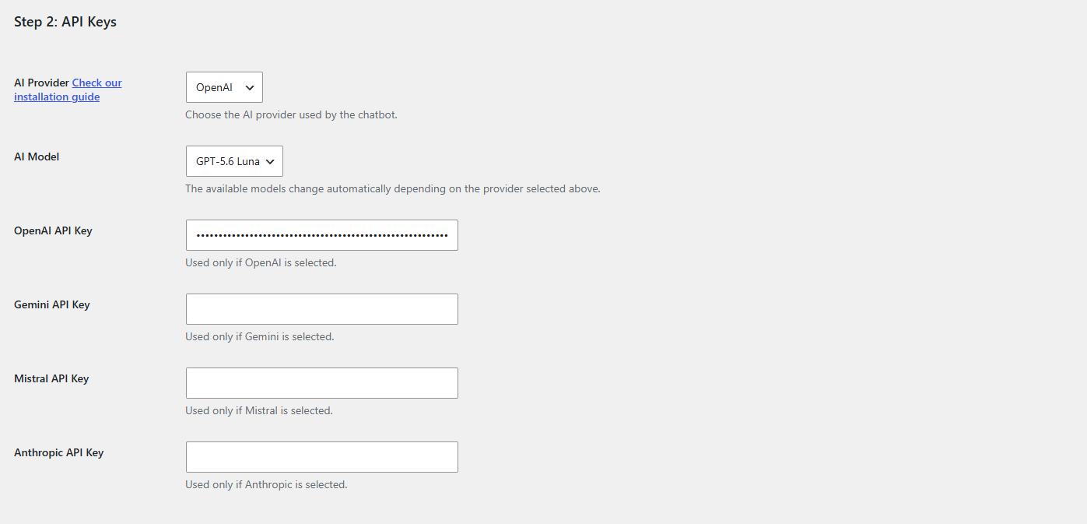Screen dimensions: 1087x524
Task: Open the 'Check our installation guide' link
Action: pos(68,90)
